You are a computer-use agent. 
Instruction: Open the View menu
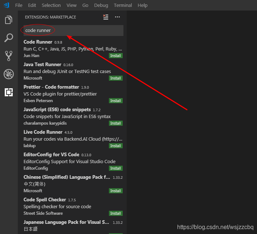(x=72, y=5)
